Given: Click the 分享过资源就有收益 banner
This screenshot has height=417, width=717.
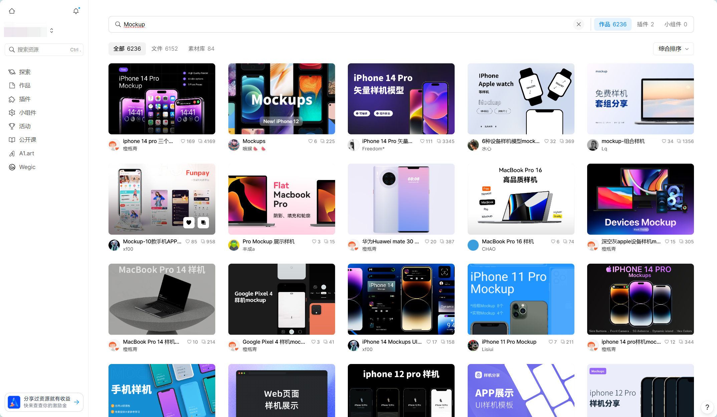Looking at the screenshot, I should [44, 402].
